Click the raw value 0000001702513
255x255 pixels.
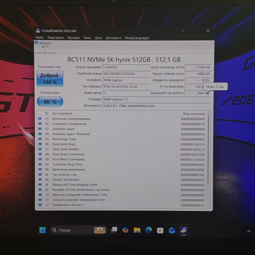tap(193, 144)
